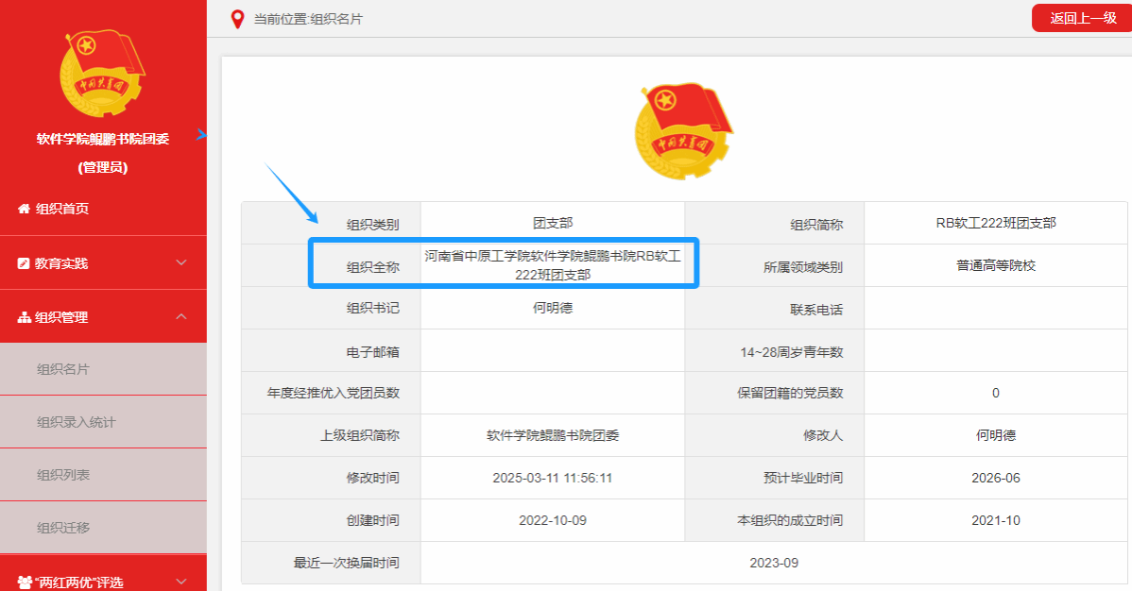Click 何明德 in the 组织书记 row

tap(552, 308)
